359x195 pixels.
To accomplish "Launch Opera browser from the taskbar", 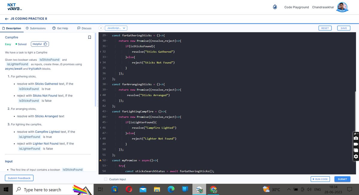I will click(129, 189).
